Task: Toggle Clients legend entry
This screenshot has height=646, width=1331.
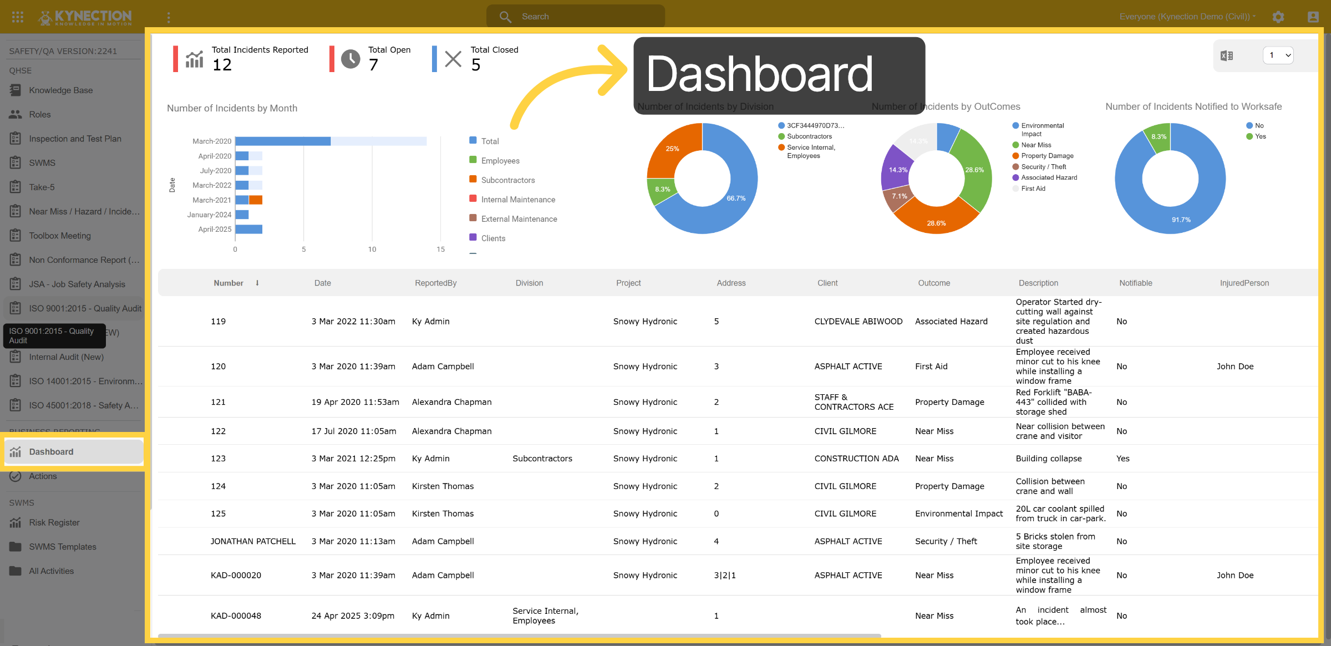Action: (487, 238)
